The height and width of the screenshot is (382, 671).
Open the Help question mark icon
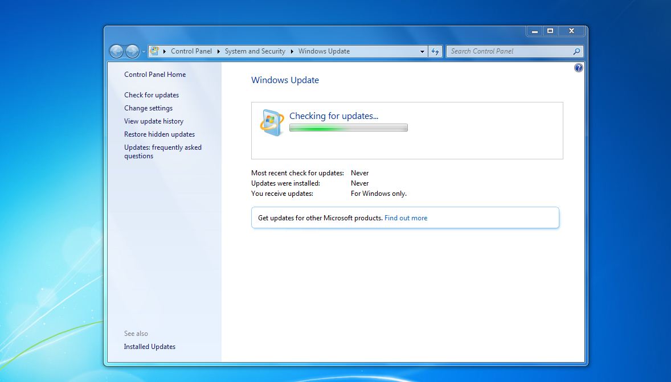point(578,67)
